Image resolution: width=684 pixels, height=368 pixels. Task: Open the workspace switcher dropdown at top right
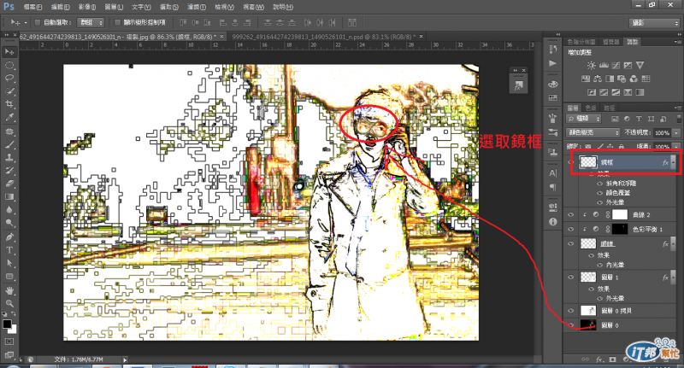tap(654, 23)
